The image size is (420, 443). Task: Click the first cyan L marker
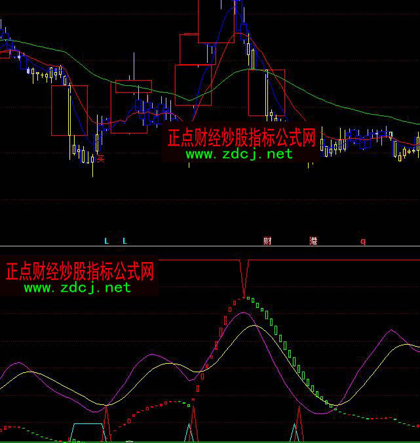click(x=107, y=241)
